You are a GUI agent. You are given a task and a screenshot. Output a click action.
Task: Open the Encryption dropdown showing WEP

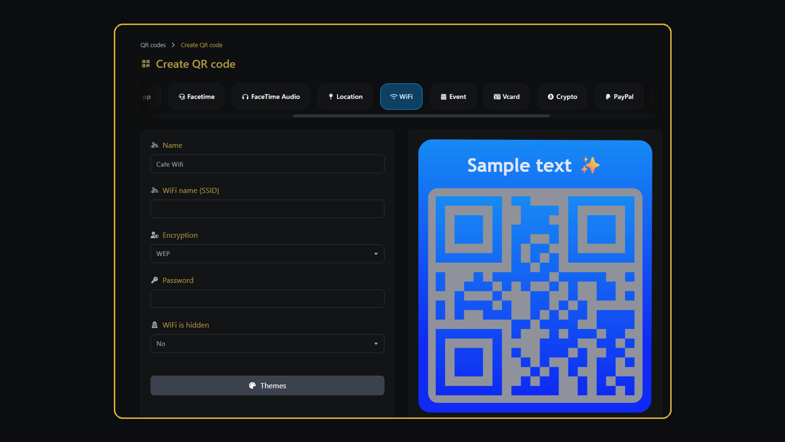click(x=267, y=254)
